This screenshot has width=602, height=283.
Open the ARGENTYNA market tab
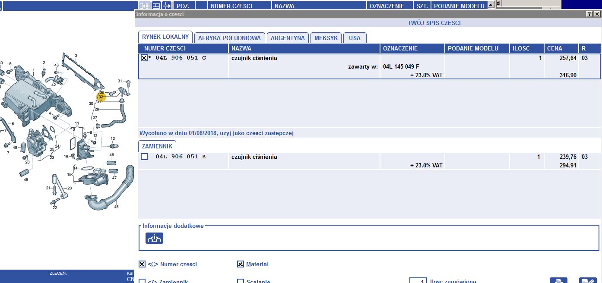[288, 38]
